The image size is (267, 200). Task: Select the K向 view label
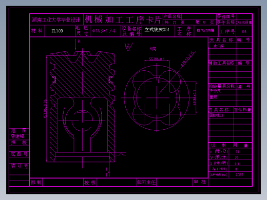point(153,49)
